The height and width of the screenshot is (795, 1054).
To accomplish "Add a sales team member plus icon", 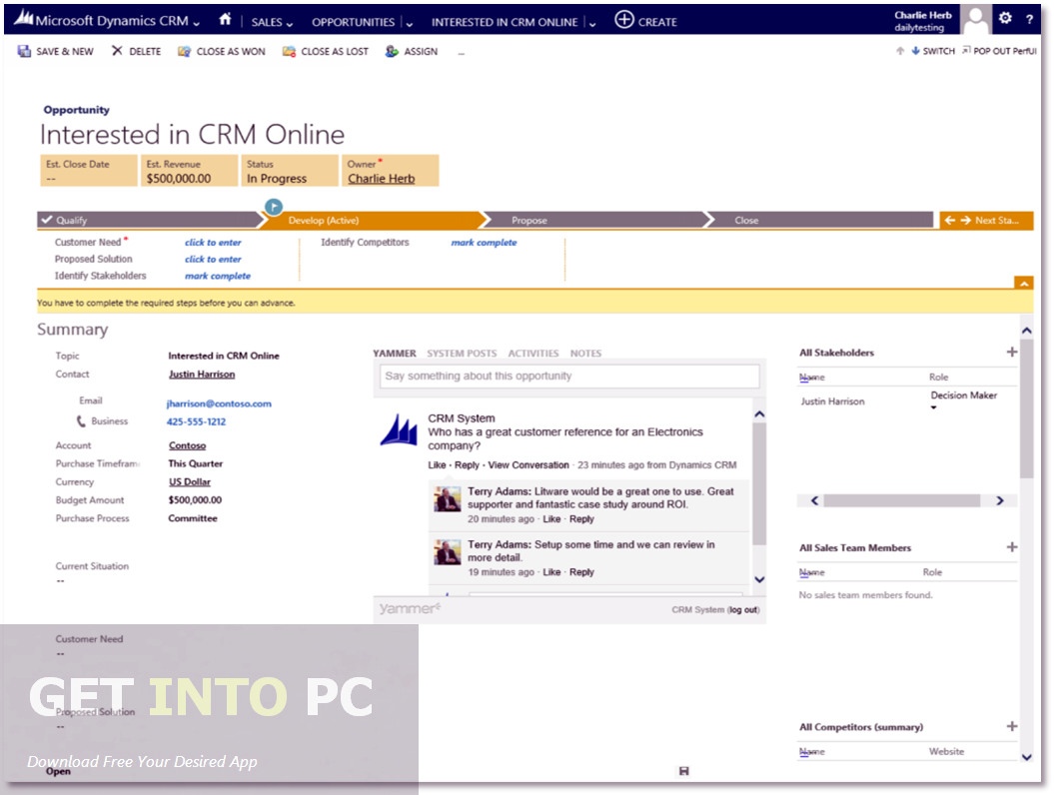I will point(1012,547).
